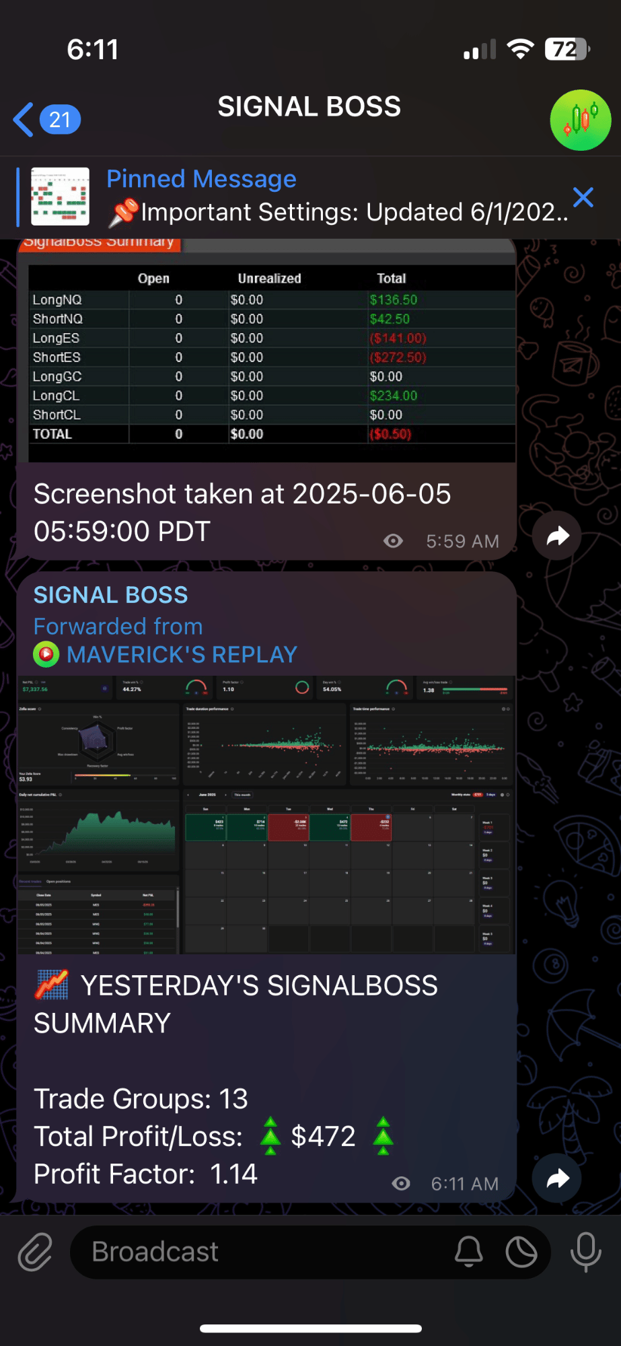The image size is (621, 1346).
Task: Forward the 5:59 AM screenshot message
Action: pos(557,536)
